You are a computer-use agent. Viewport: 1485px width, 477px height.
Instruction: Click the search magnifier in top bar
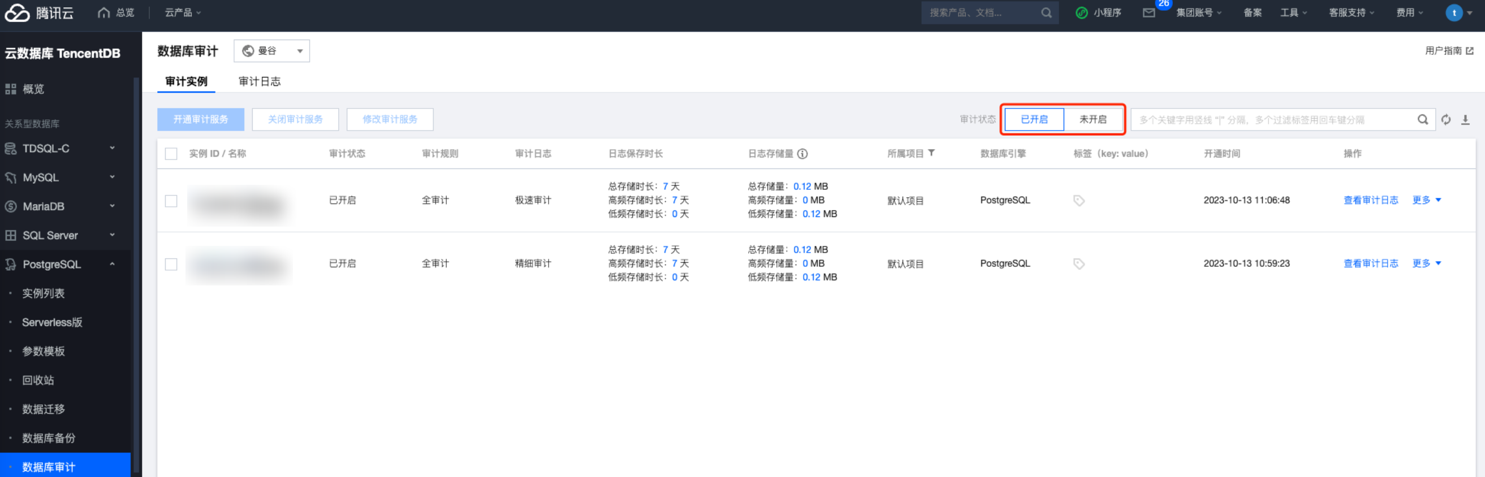(x=1046, y=12)
